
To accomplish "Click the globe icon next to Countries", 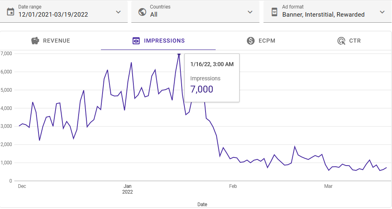I will point(142,11).
